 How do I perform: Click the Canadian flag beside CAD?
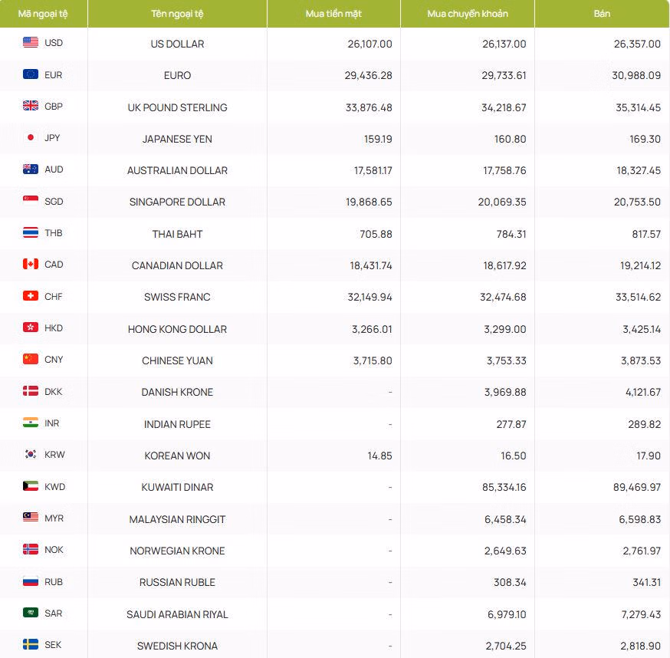(x=31, y=265)
